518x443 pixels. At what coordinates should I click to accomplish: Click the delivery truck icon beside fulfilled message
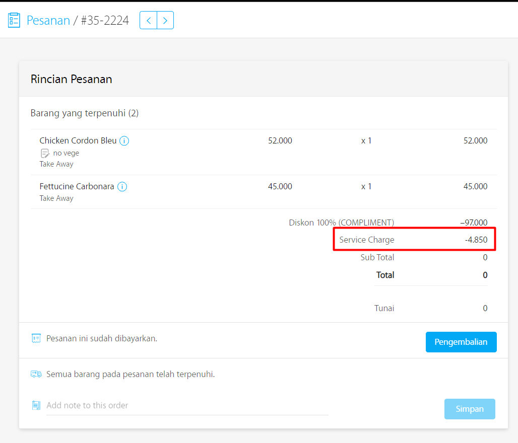[x=36, y=374]
